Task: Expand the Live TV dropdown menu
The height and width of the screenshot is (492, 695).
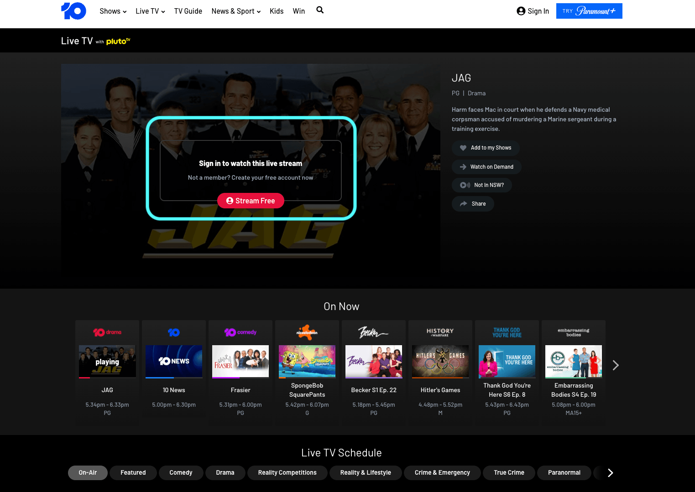Action: 150,11
